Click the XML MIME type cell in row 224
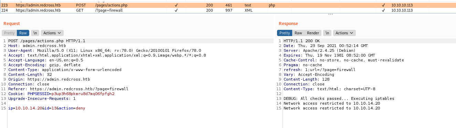 coord(249,10)
